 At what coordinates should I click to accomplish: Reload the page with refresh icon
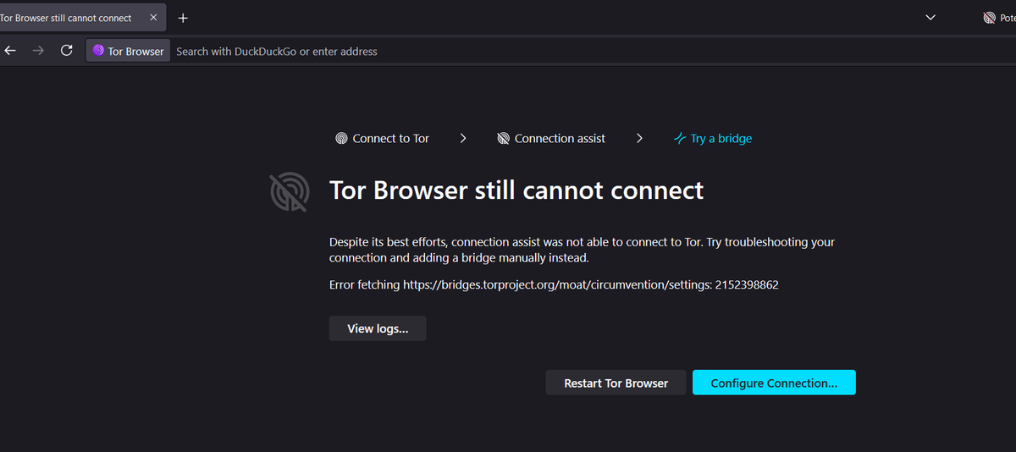[x=66, y=51]
